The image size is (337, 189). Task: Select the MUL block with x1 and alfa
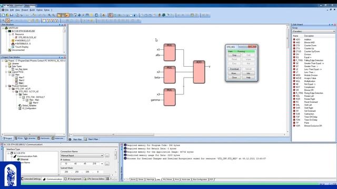[170, 52]
